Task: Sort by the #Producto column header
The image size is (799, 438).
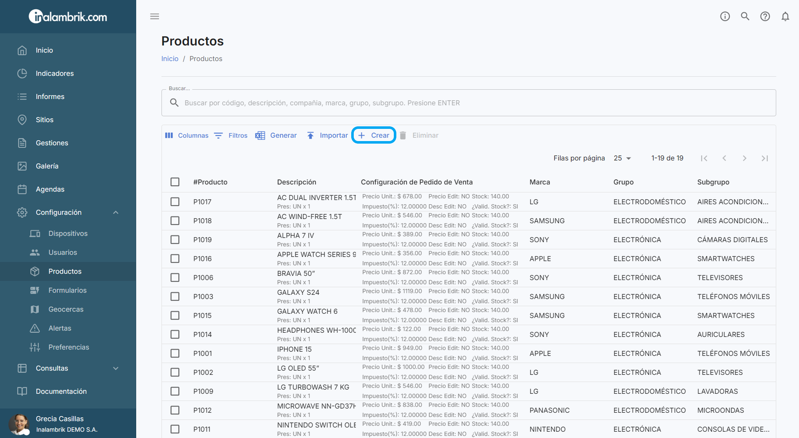Action: [210, 182]
